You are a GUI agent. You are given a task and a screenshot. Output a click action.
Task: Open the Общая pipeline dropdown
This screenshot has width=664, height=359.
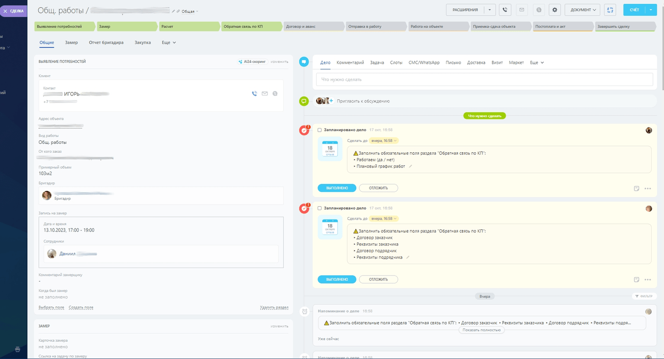[x=190, y=11]
